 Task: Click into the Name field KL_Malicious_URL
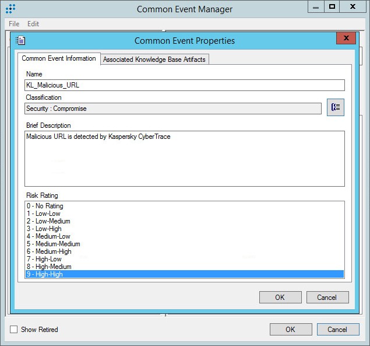point(184,85)
